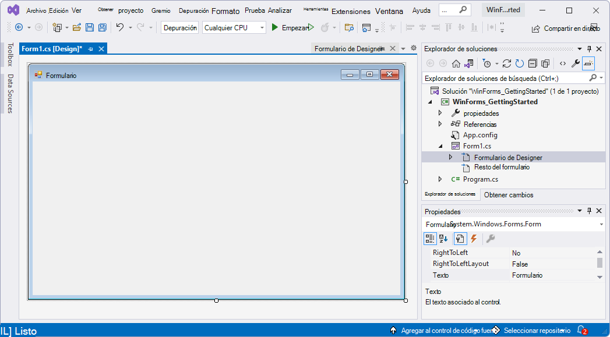This screenshot has height=337, width=610.
Task: Open the Cualquier CPU platform dropdown
Action: pos(262,27)
